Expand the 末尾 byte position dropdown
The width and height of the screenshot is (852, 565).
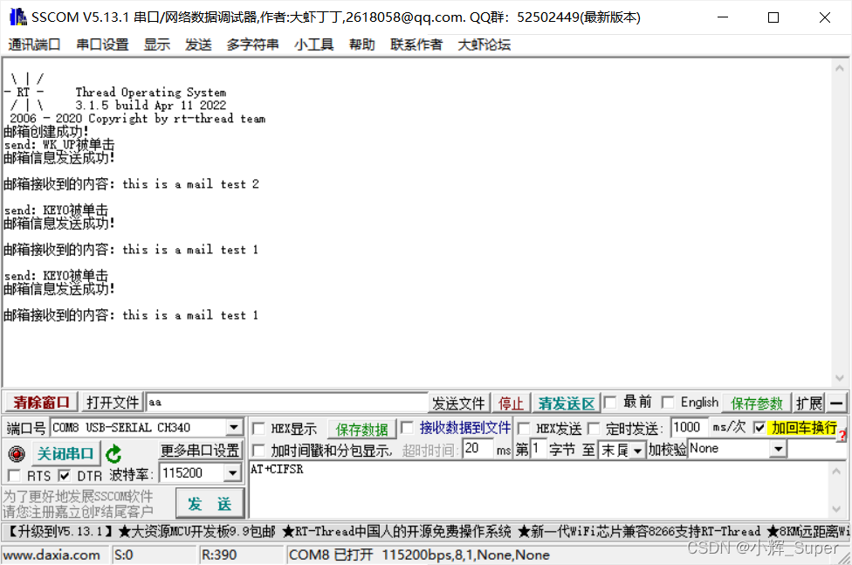(x=637, y=451)
